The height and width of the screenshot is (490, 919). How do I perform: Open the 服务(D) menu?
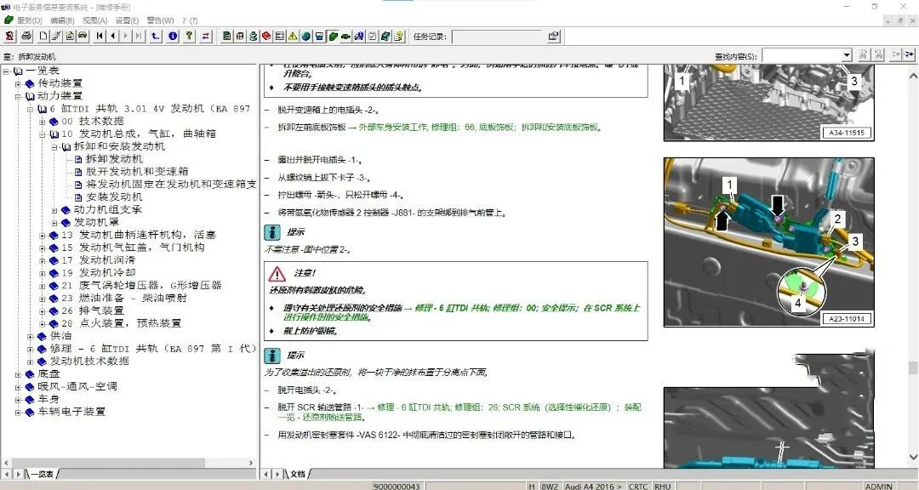point(29,20)
